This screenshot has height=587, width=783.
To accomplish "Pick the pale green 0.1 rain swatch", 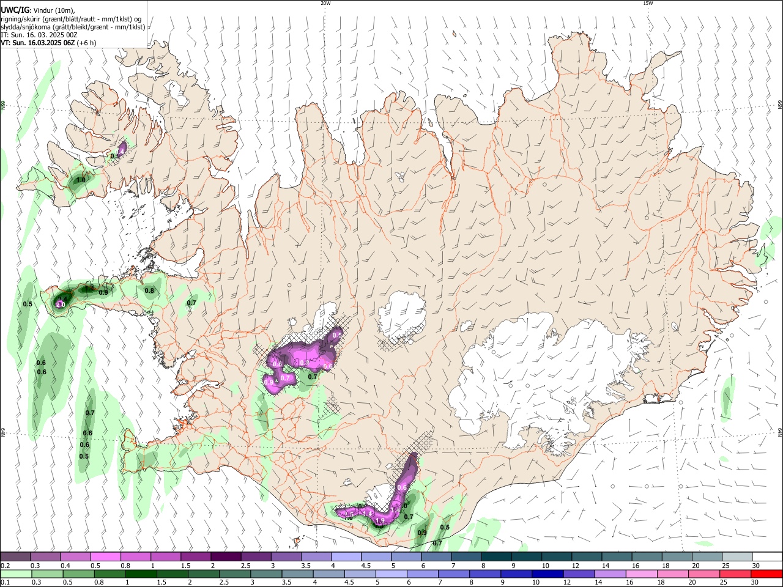I will 16,574.
